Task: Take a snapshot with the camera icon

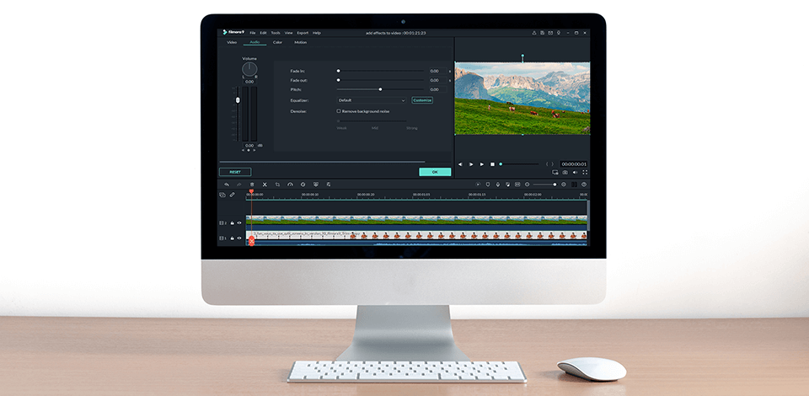Action: click(565, 172)
